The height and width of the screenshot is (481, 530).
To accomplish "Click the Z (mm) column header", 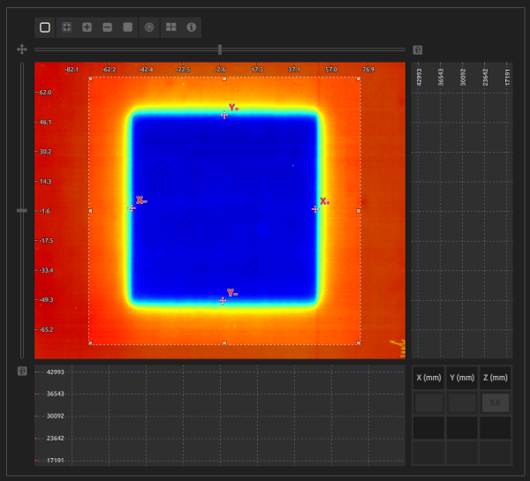I will [496, 378].
